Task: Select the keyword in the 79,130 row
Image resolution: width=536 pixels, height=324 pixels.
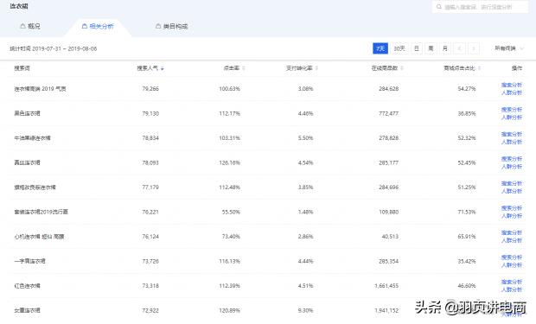Action: [x=27, y=113]
